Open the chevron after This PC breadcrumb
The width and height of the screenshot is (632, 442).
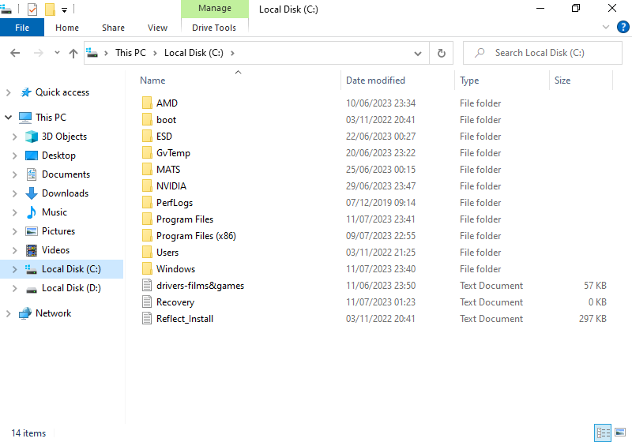tap(155, 53)
